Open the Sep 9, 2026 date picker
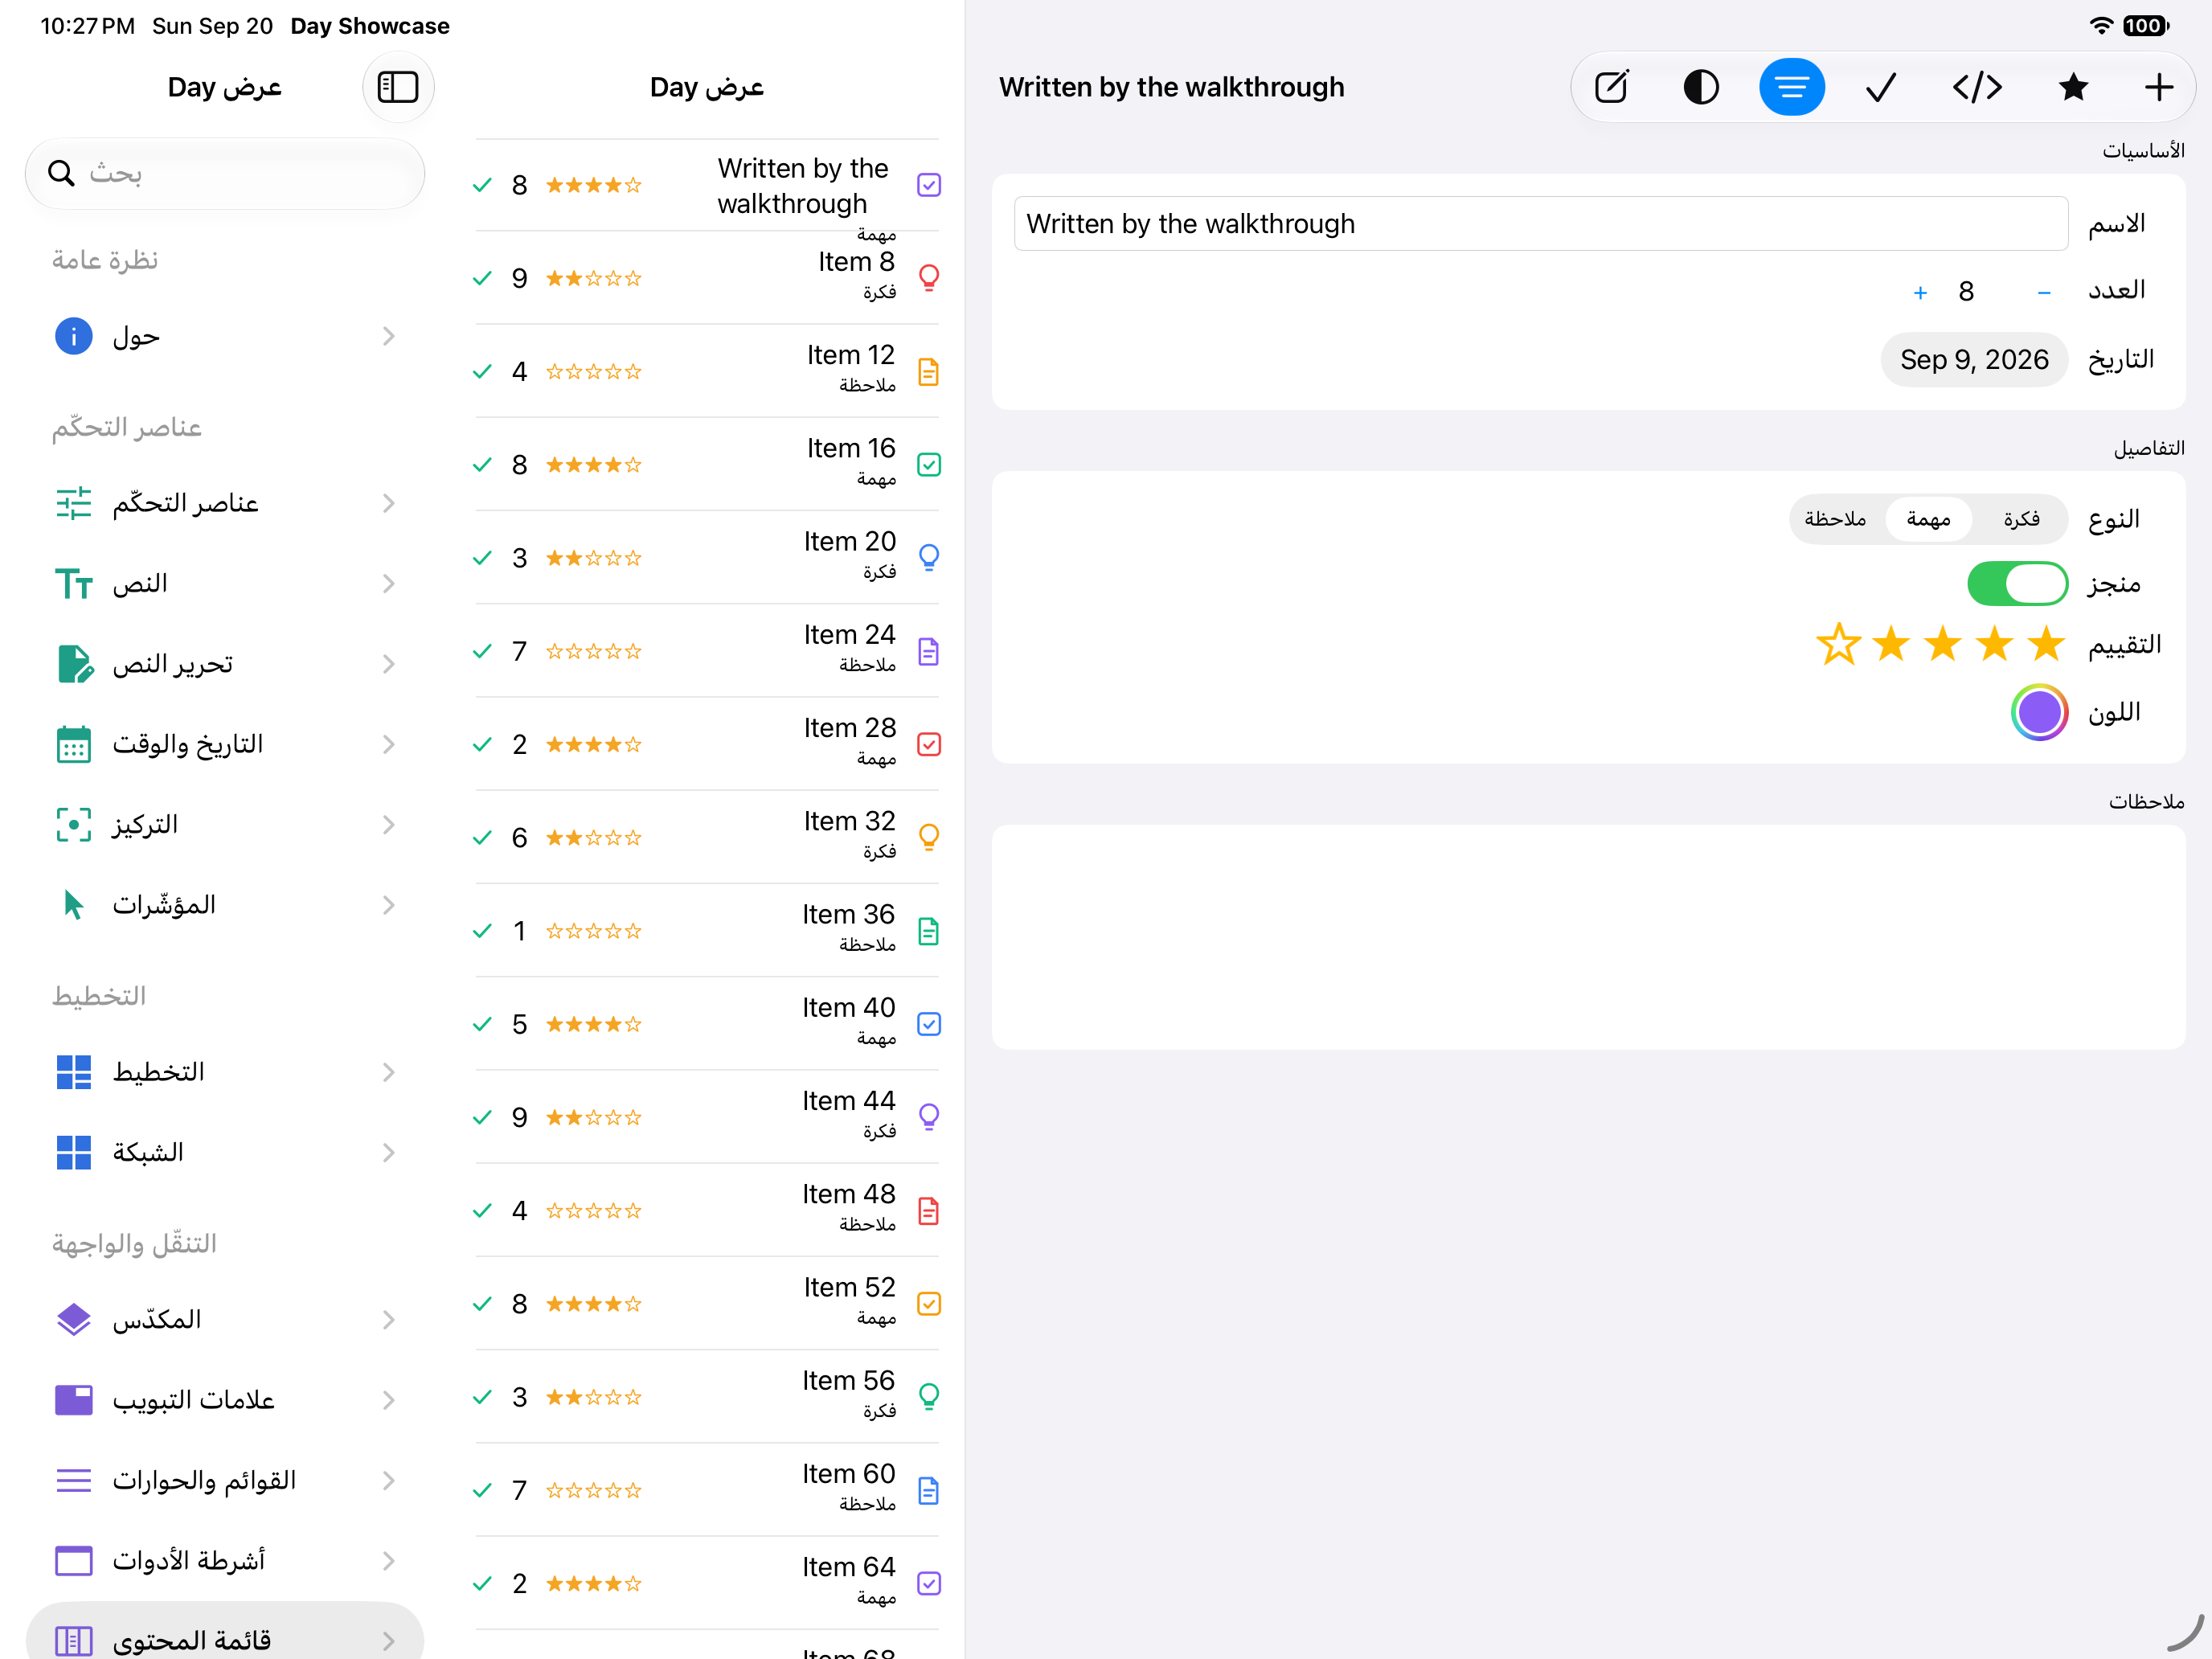Screen dimensions: 2212x1659 (x=1973, y=359)
